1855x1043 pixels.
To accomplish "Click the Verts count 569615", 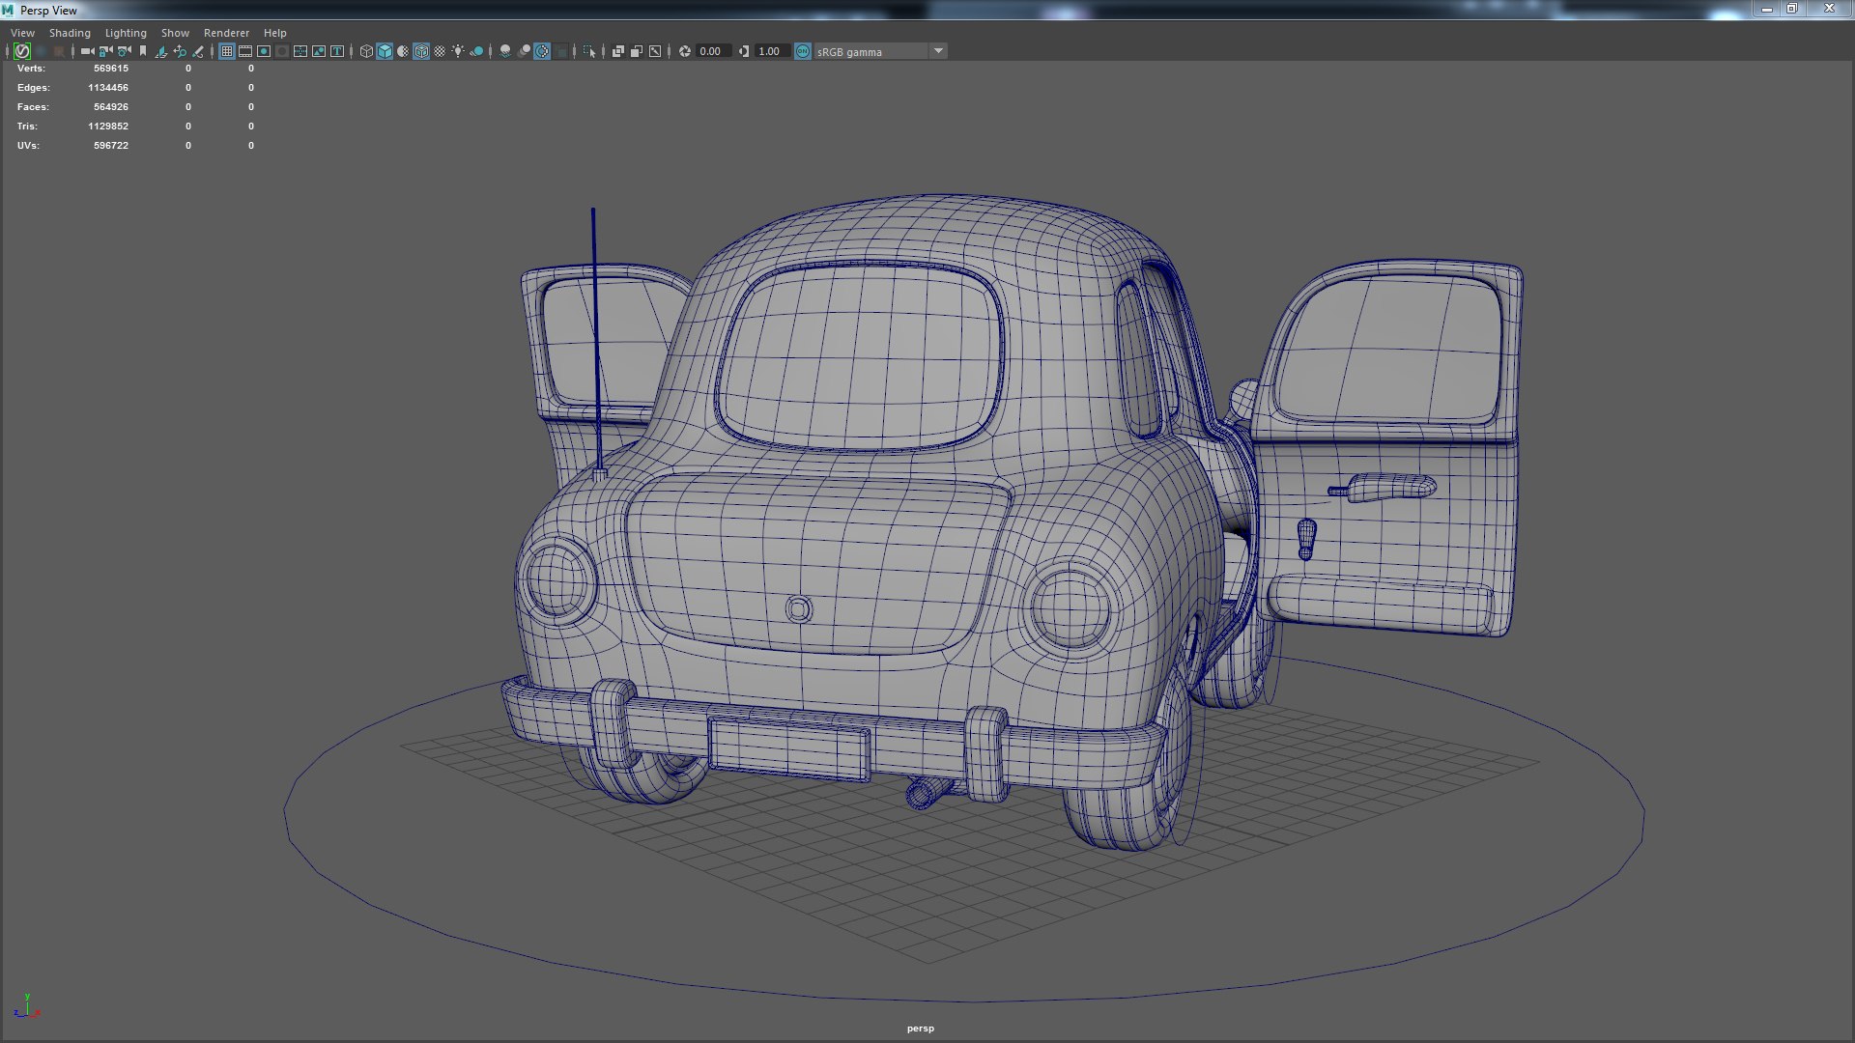I will pyautogui.click(x=111, y=69).
